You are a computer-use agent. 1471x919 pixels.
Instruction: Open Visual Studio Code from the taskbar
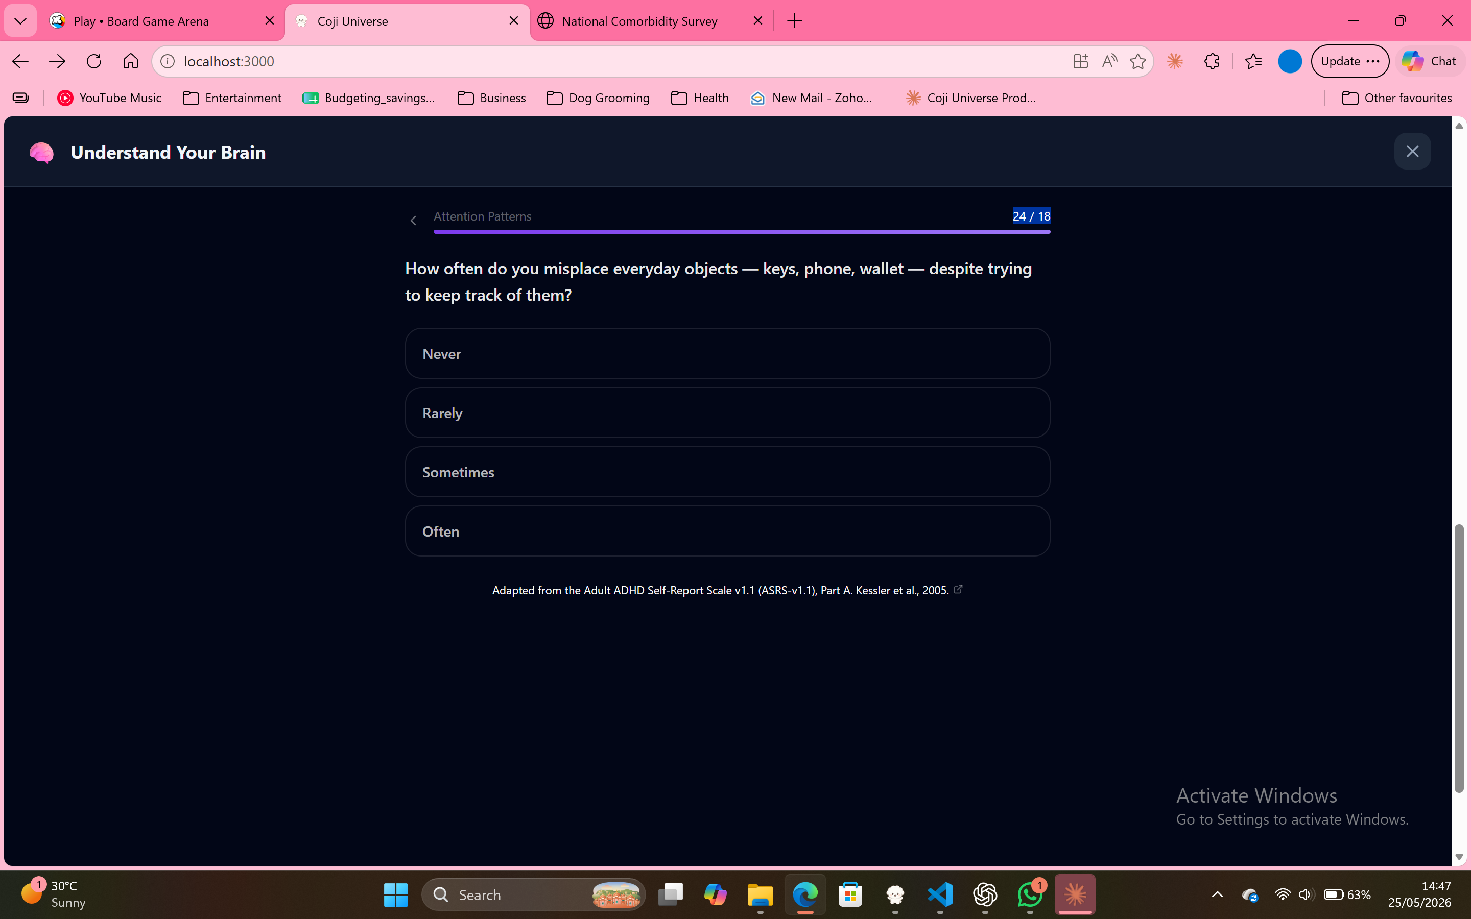[940, 894]
